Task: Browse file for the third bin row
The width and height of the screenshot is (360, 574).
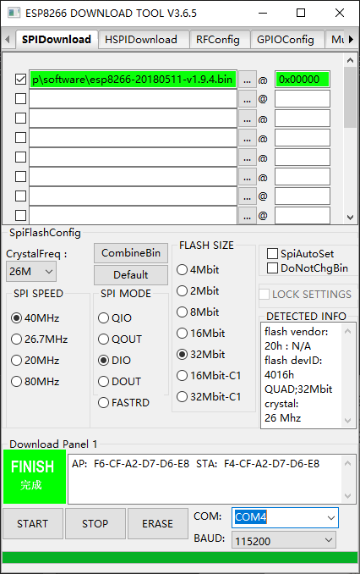Action: pyautogui.click(x=247, y=119)
